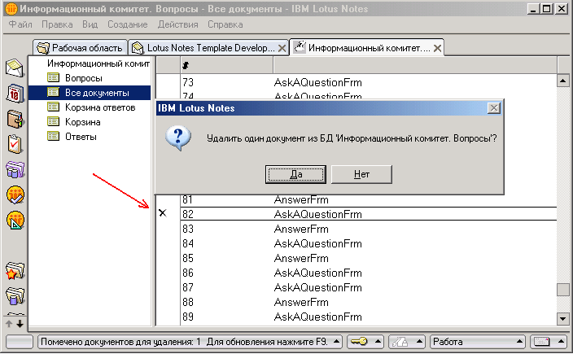Minimize the Lotus Notes window
Screen dimensions: 573x354
[x=534, y=9]
